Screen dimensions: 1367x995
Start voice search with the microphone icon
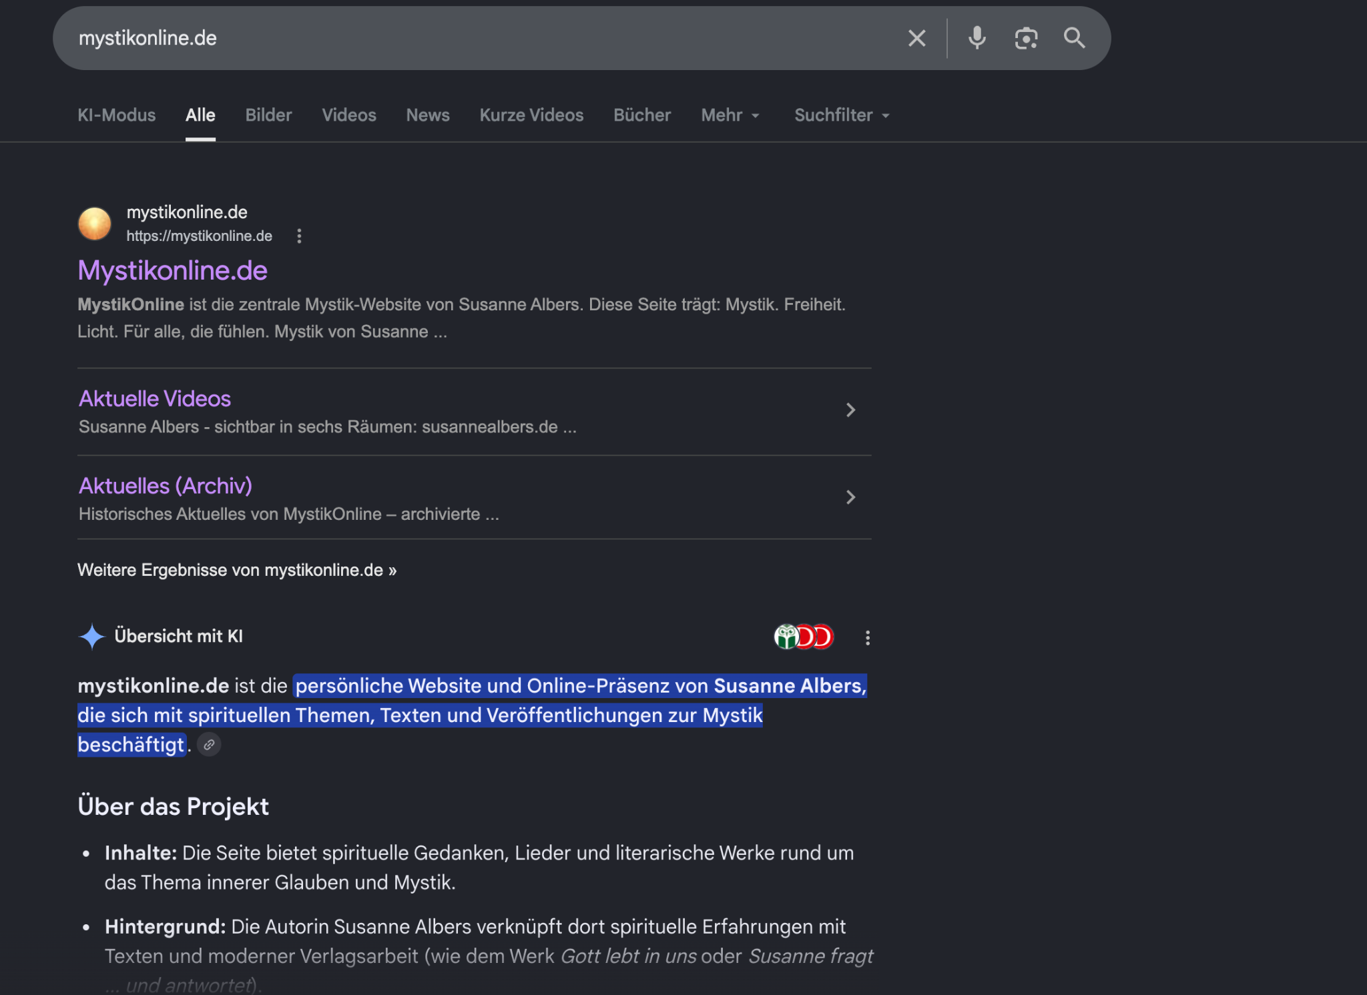(977, 38)
